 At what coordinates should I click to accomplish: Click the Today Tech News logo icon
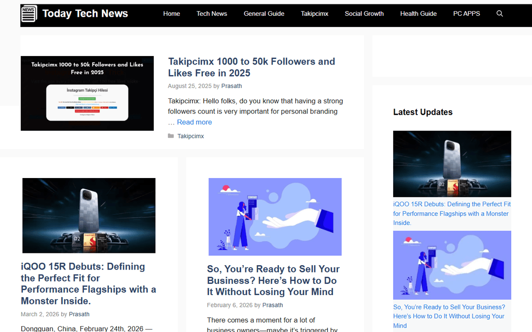tap(29, 14)
